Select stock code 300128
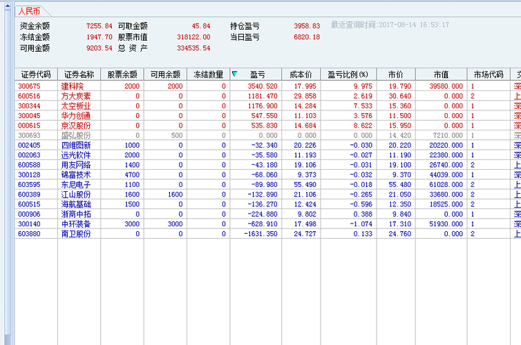The width and height of the screenshot is (521, 345). tap(29, 175)
